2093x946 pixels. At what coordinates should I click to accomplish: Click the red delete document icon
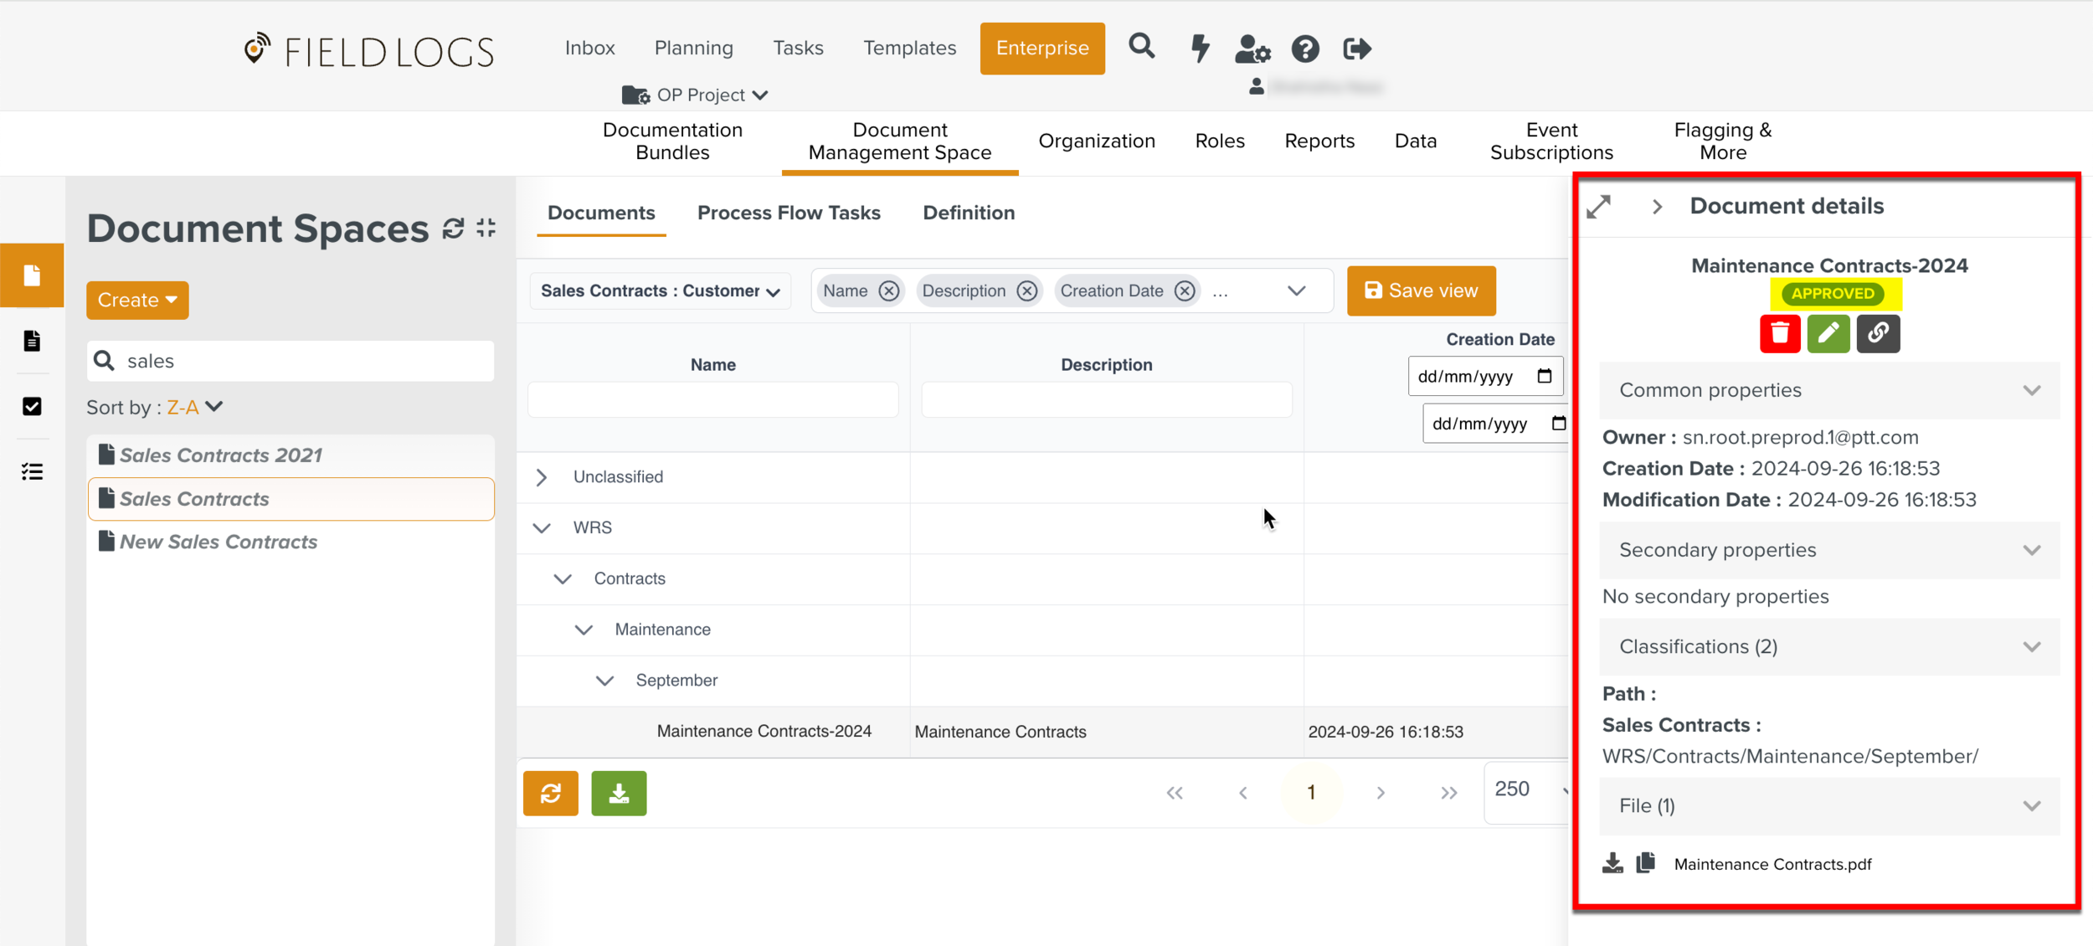click(1779, 333)
